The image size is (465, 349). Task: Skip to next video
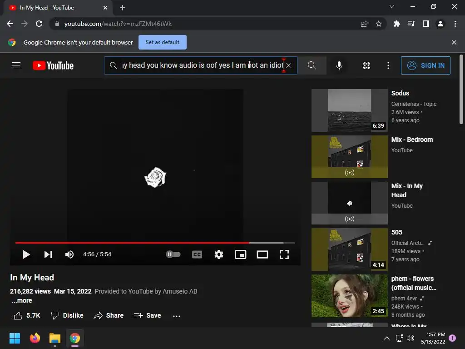click(48, 254)
